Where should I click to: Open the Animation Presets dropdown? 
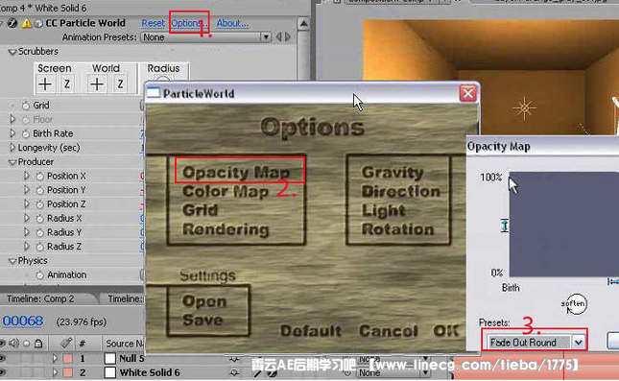click(205, 37)
